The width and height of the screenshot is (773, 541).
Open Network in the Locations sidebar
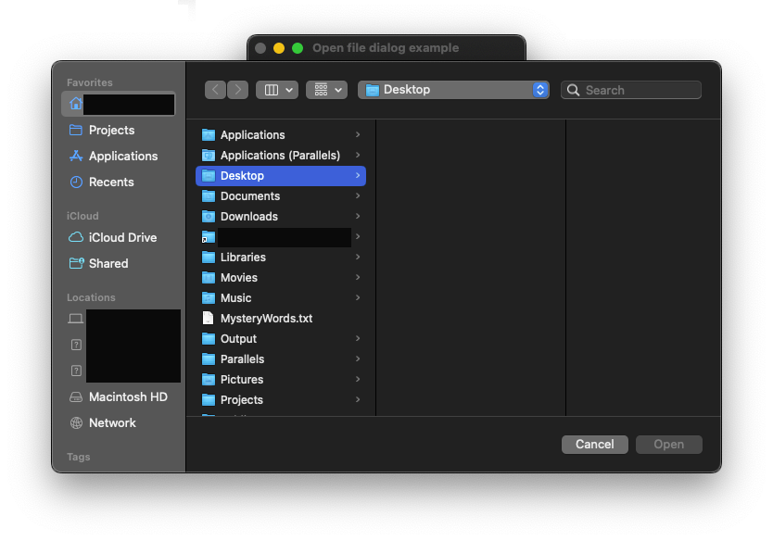[112, 423]
